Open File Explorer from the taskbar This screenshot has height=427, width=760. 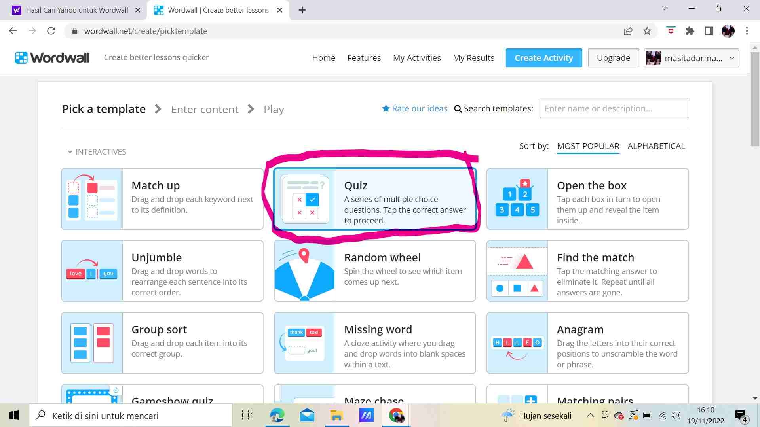click(336, 416)
